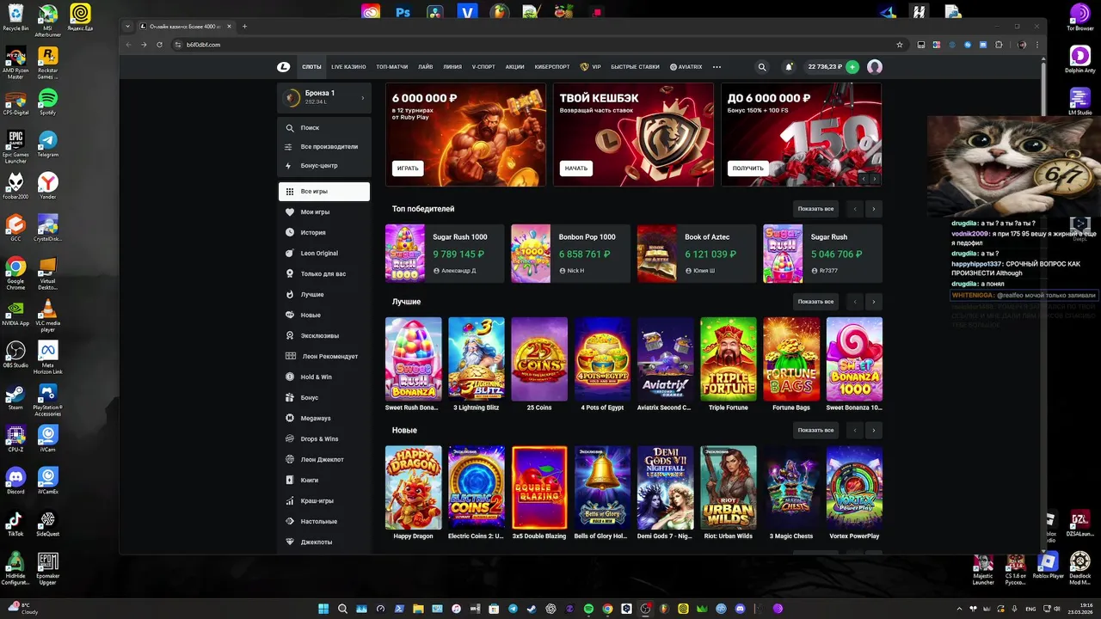Click the Leon logo in header

click(284, 67)
